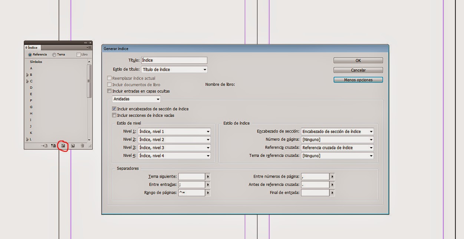This screenshot has height=239, width=464.
Task: Open the Índice panel flyout menu
Action: [x=89, y=47]
